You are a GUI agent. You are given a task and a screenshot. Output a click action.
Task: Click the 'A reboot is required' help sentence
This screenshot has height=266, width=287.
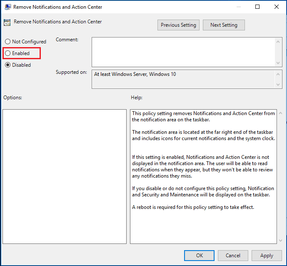(x=193, y=207)
